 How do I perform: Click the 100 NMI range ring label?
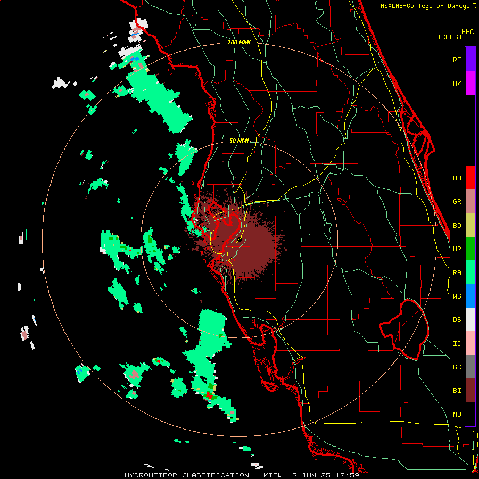239,42
